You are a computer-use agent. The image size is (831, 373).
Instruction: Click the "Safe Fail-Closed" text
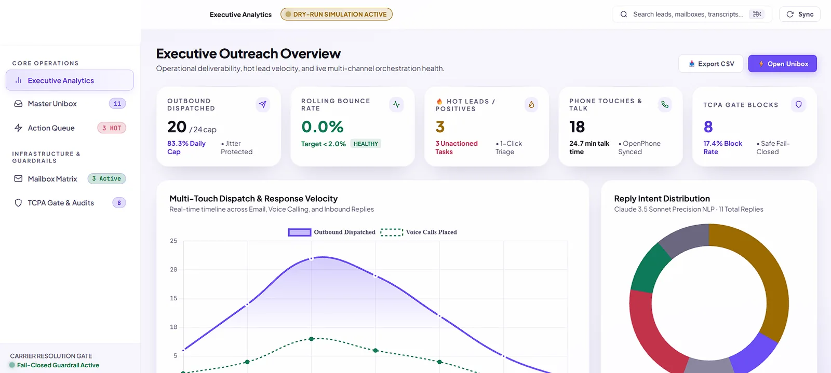point(773,148)
